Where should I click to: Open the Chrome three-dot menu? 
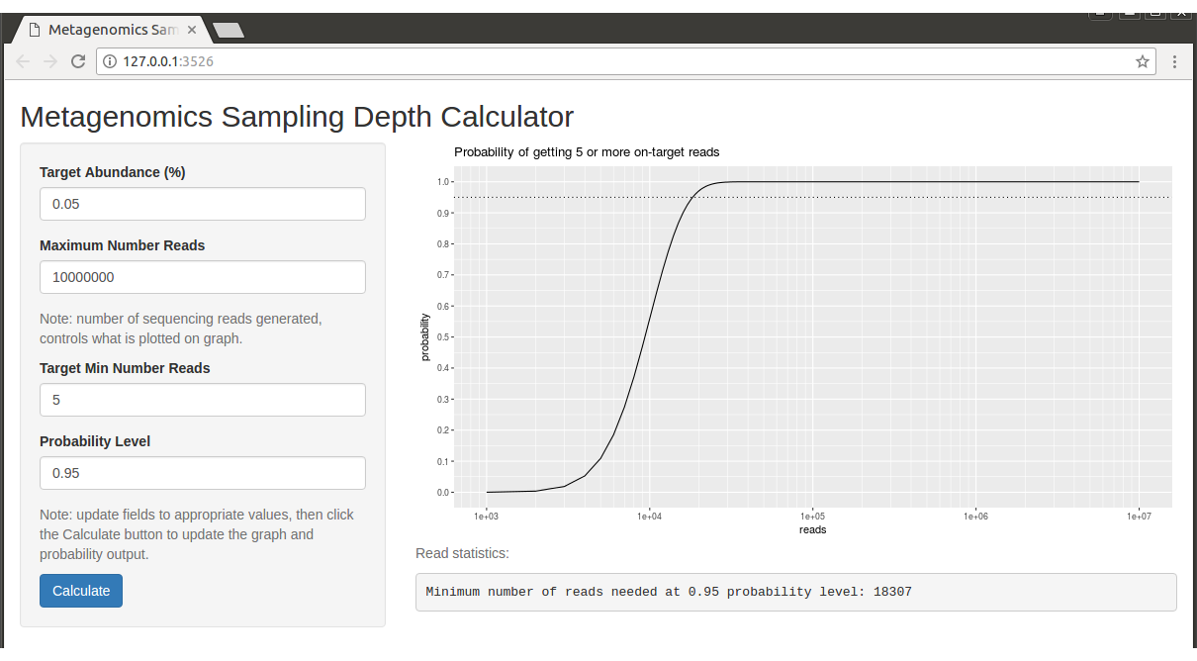pos(1174,61)
